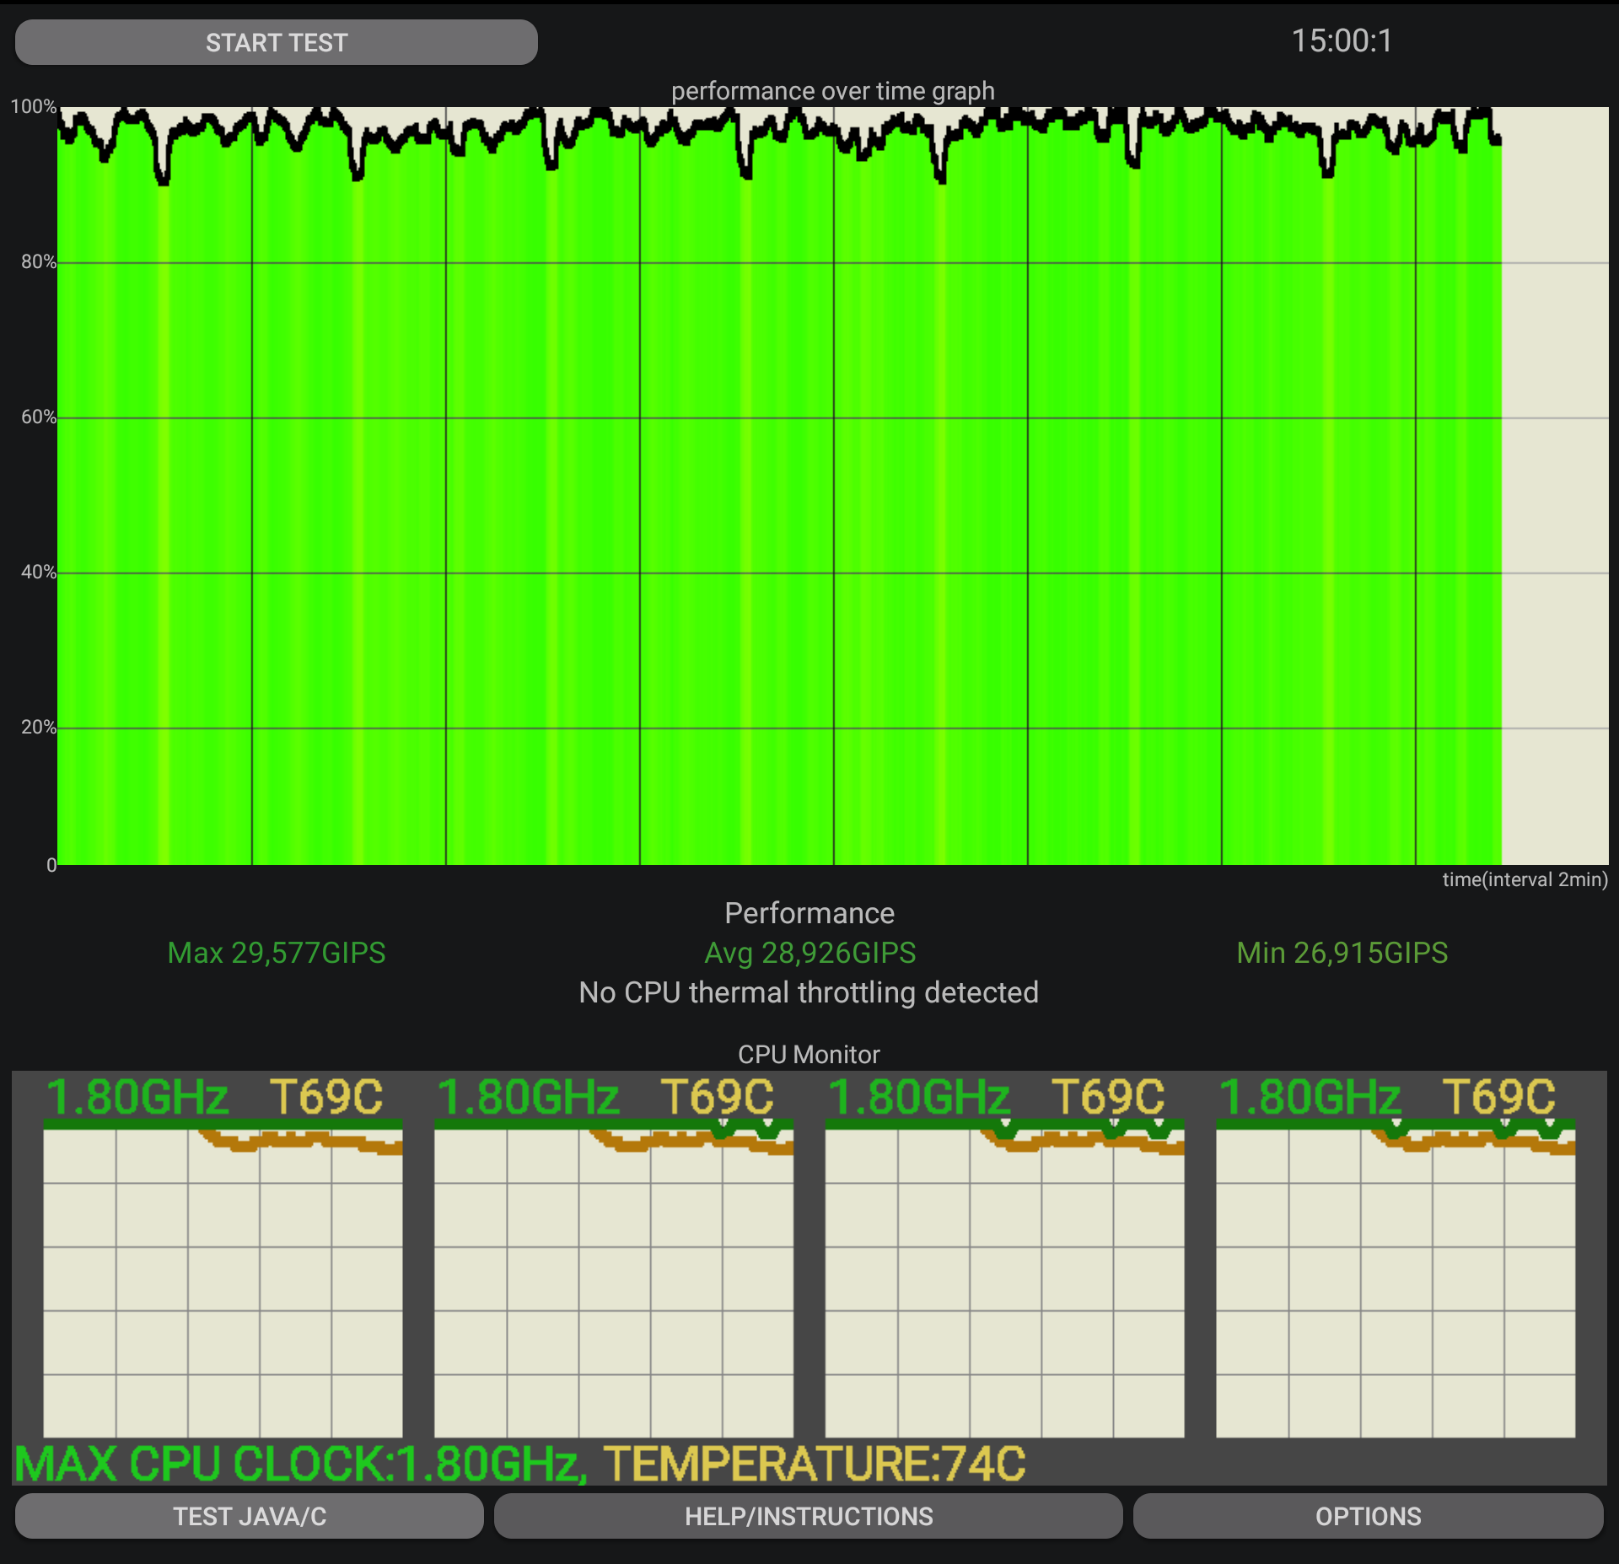Open the TEST JAVA/C option
The width and height of the screenshot is (1619, 1564).
[x=250, y=1515]
